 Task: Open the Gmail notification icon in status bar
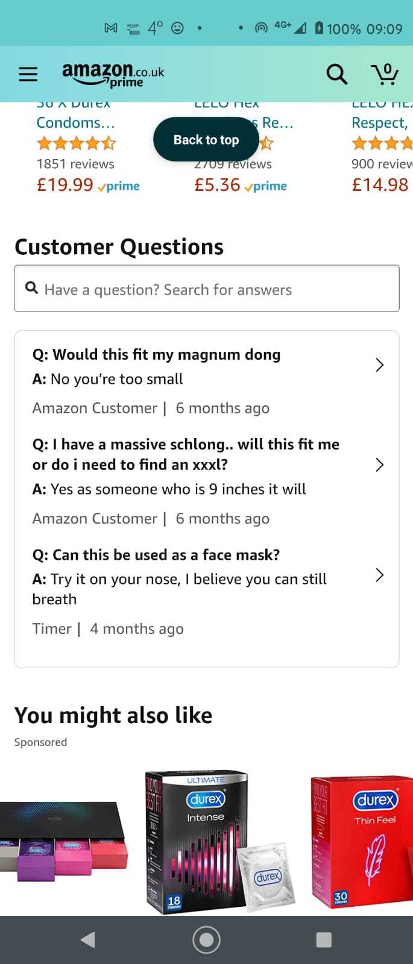point(110,28)
